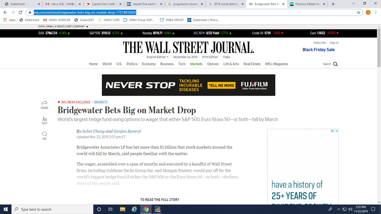Reload the page with the refresh icon
381x214 pixels.
[x=20, y=12]
